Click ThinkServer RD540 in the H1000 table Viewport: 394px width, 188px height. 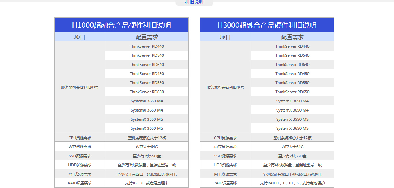[147, 55]
